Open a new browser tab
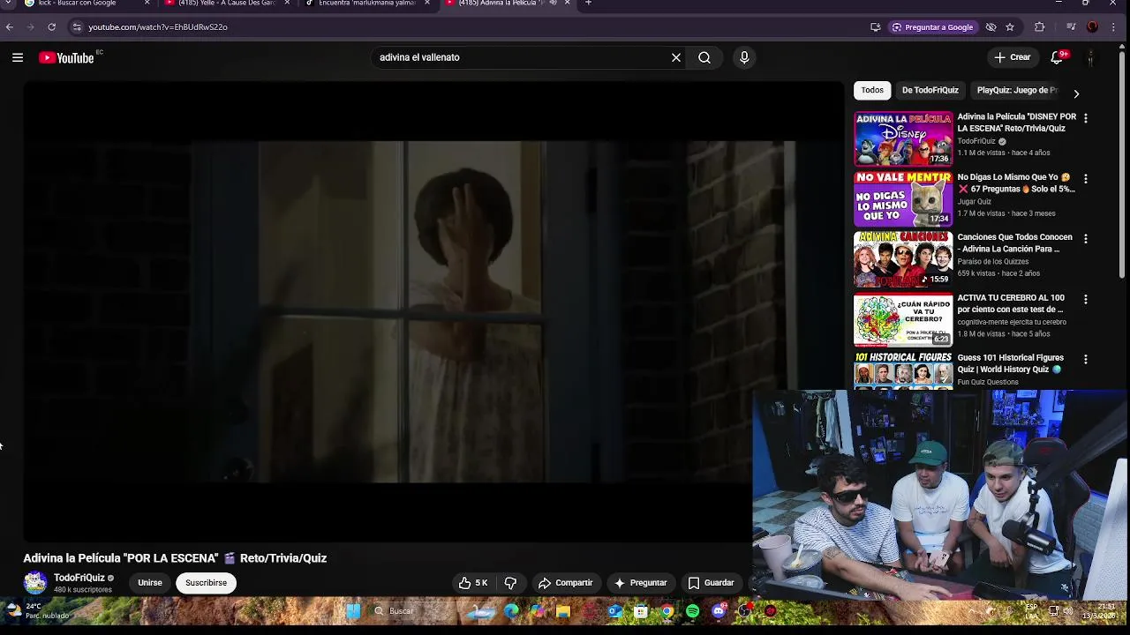This screenshot has width=1130, height=635. pyautogui.click(x=589, y=4)
